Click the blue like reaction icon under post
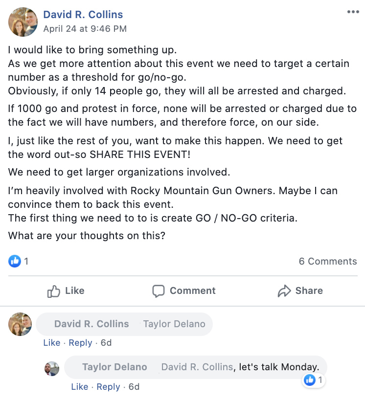Screen dimensions: 365x402 pyautogui.click(x=15, y=261)
